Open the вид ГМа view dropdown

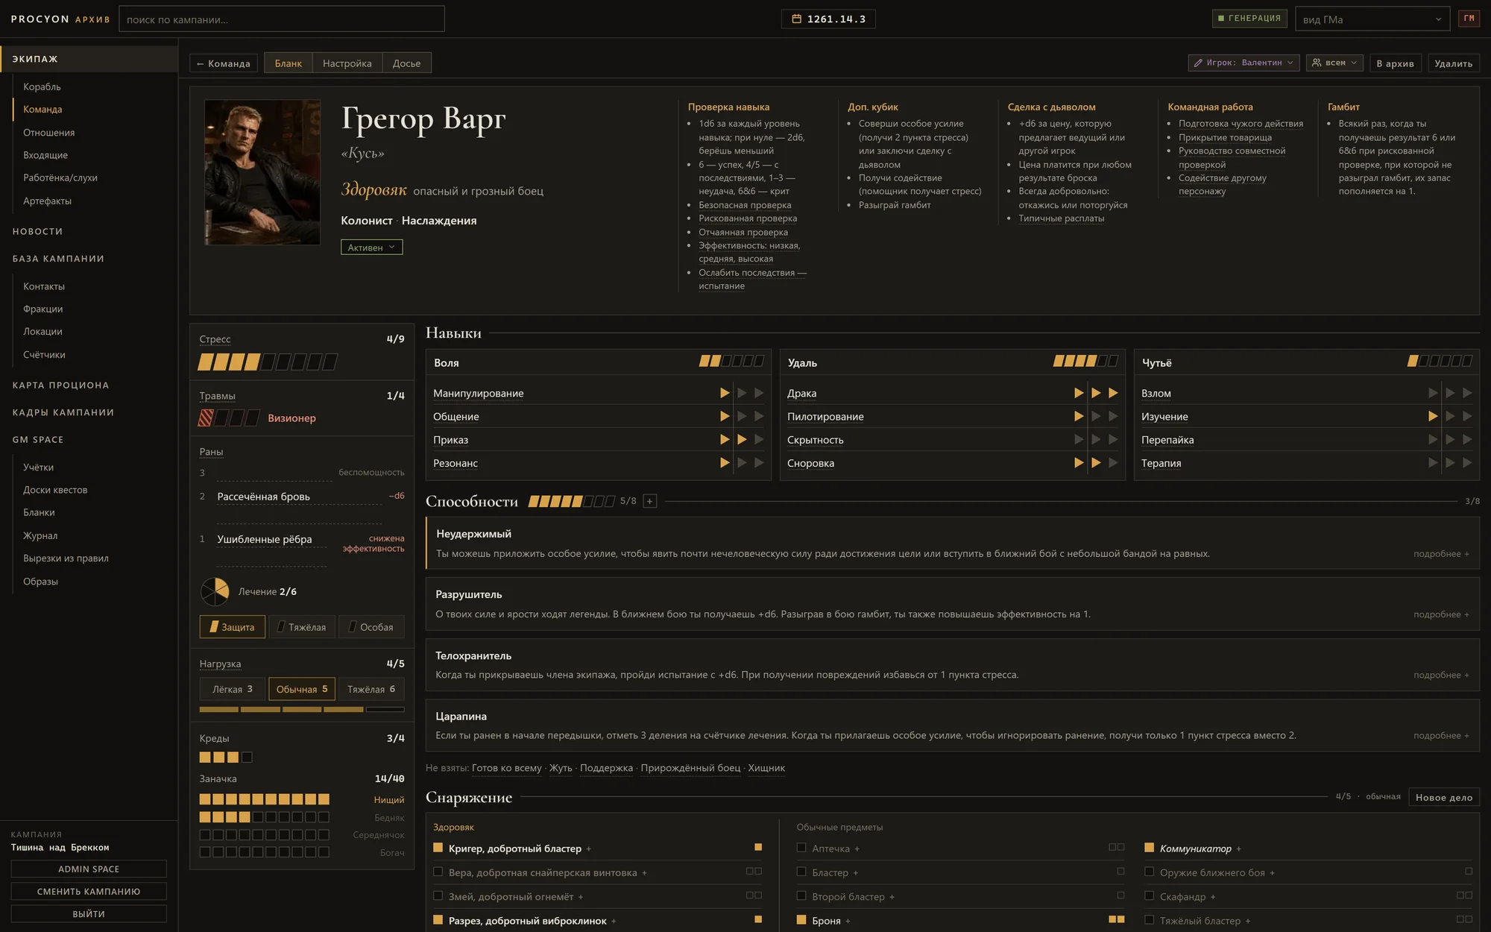[x=1372, y=19]
